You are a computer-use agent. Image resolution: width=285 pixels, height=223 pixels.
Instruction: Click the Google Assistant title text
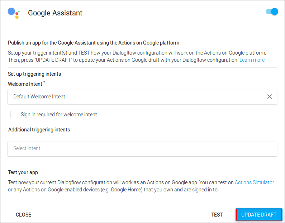point(55,13)
